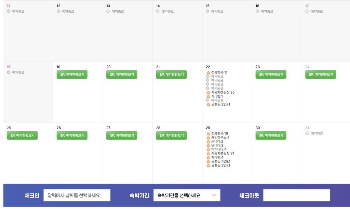Click the X icon under day 18

click(x=9, y=72)
